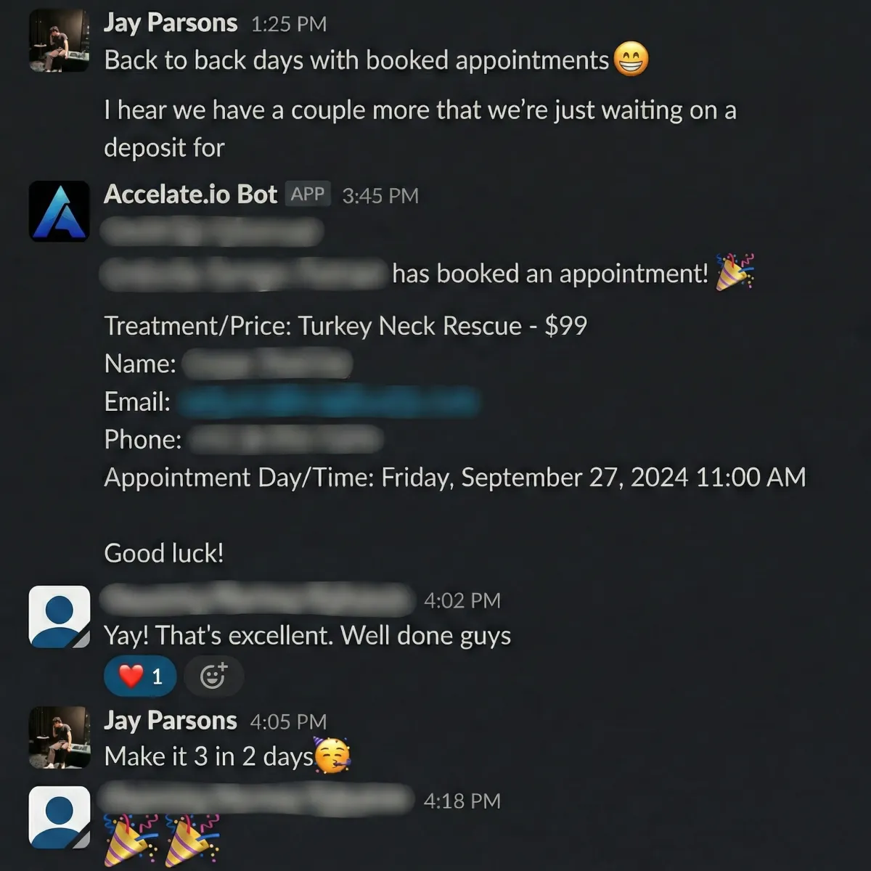
Task: Open the default user avatar at 4:02 PM
Action: coord(60,617)
